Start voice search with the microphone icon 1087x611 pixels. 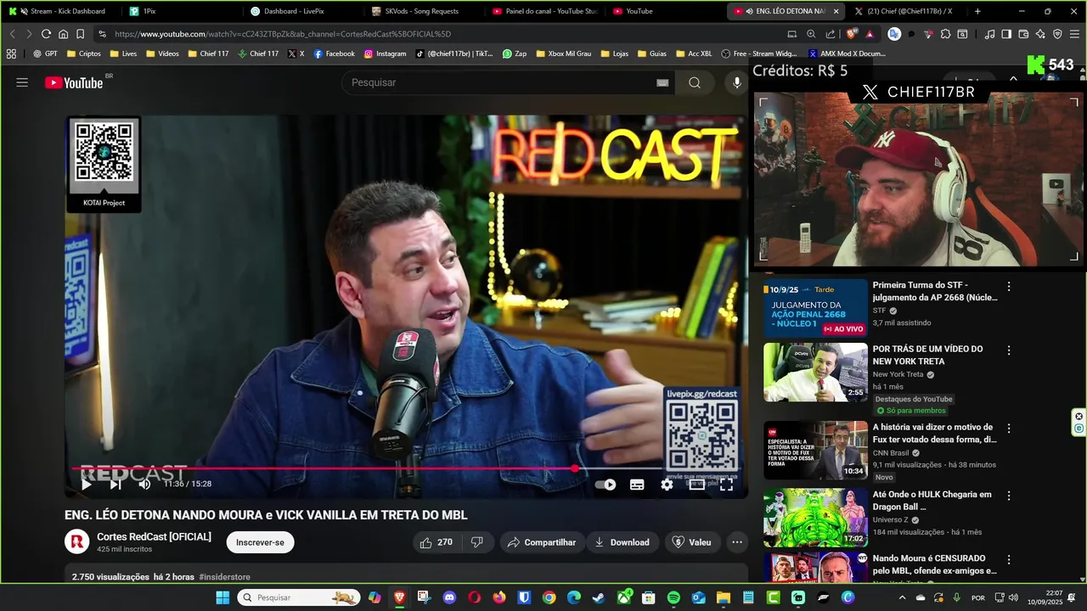pos(737,82)
